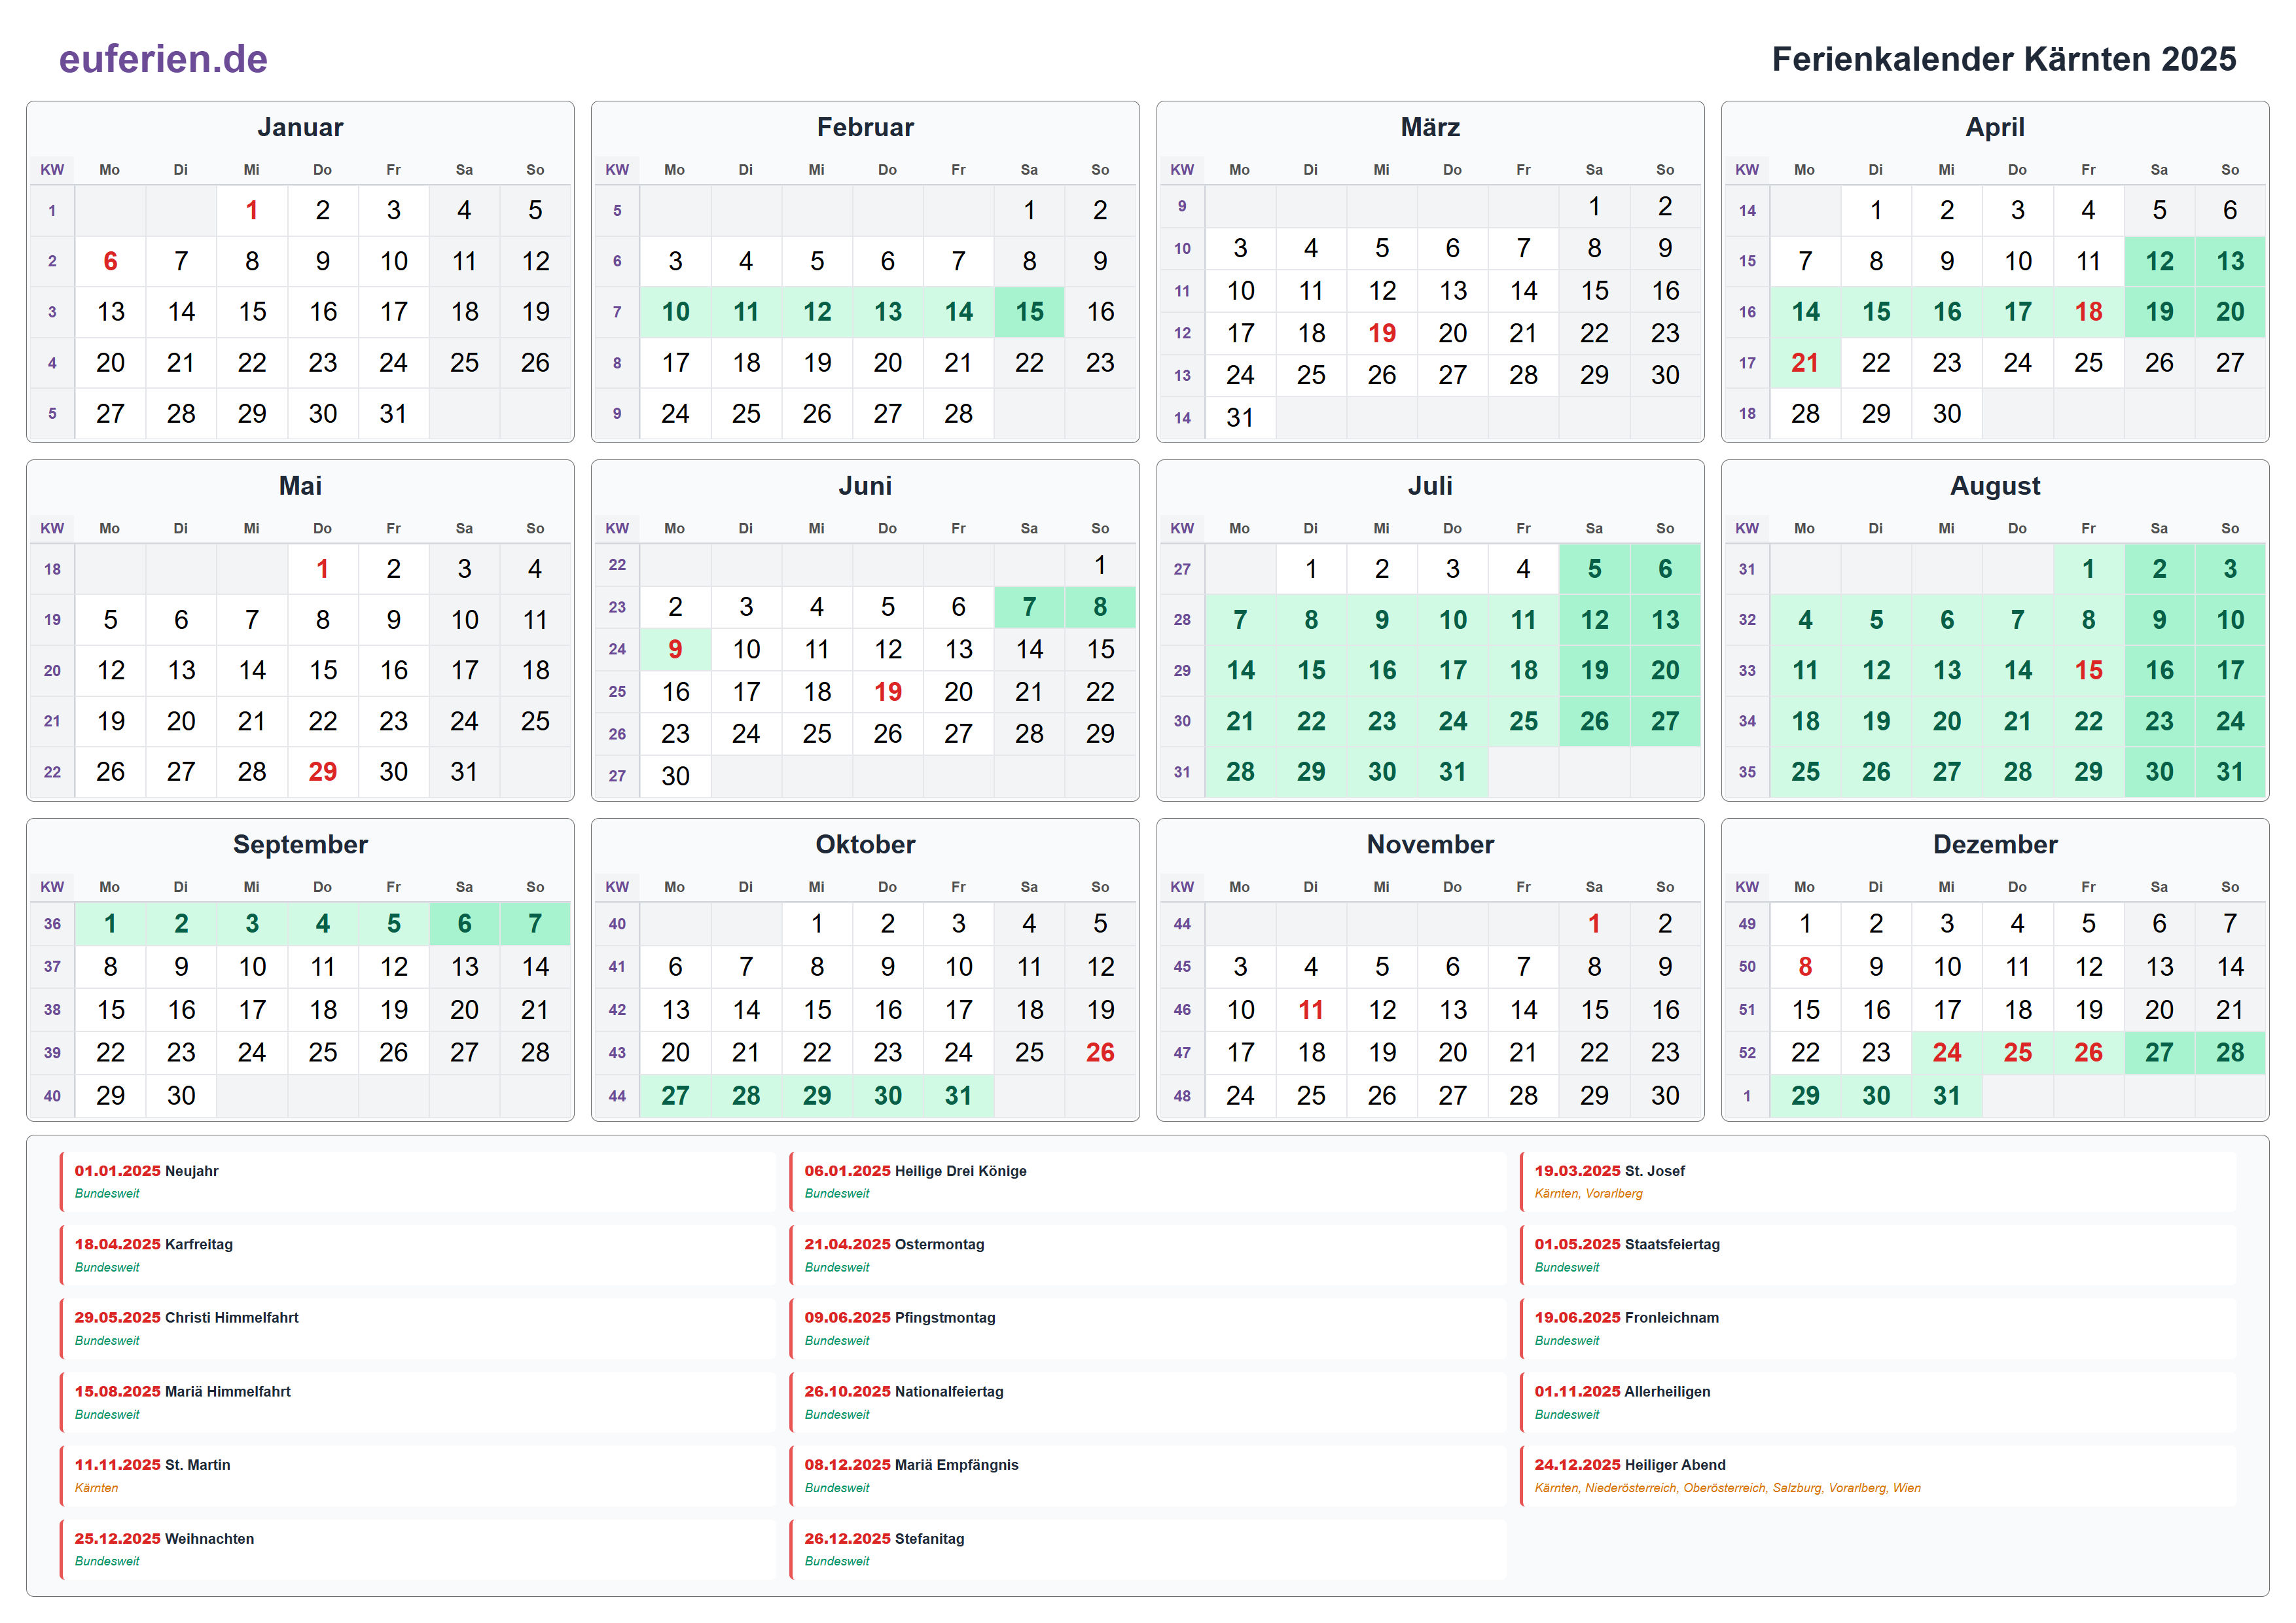Select the April month heading
Viewport: 2296px width, 1623px height.
tap(1995, 127)
